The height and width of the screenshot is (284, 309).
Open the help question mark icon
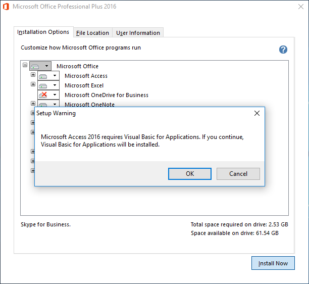pos(283,50)
